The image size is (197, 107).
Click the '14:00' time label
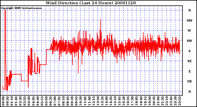click(106, 101)
